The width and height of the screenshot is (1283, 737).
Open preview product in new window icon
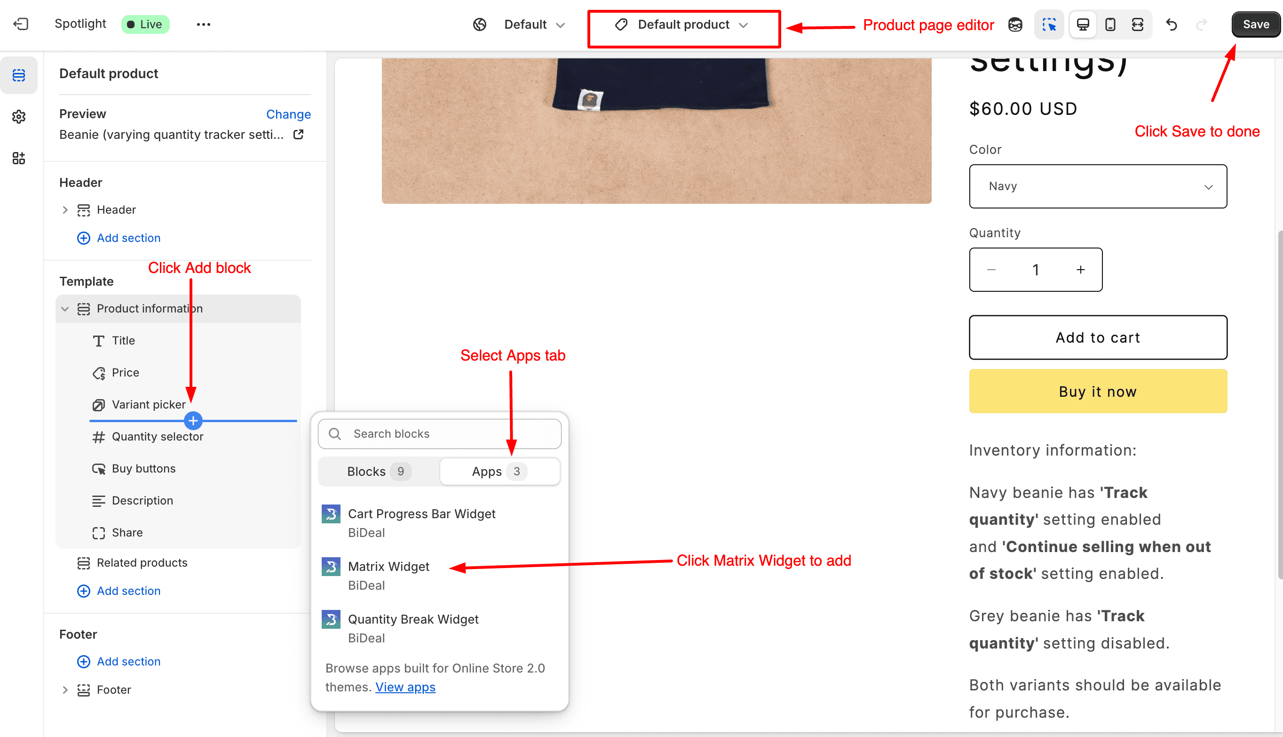coord(298,135)
